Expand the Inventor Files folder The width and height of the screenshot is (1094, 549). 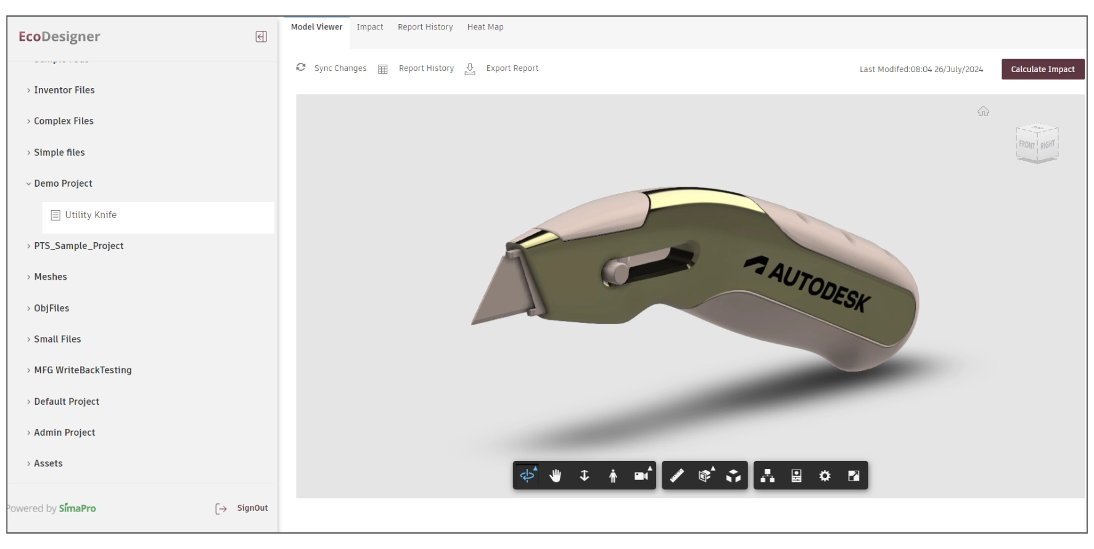click(x=28, y=91)
